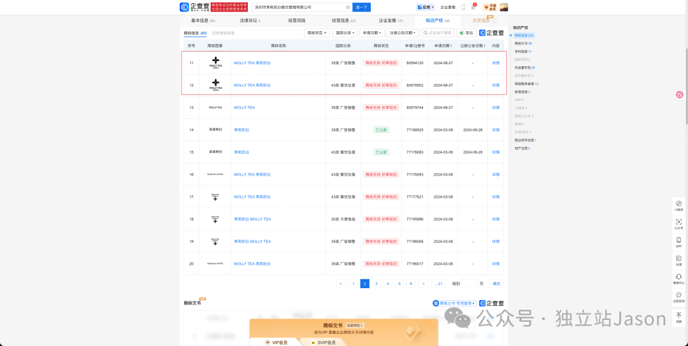Jump to 专利信息 11 in side navigation
The width and height of the screenshot is (688, 346).
click(523, 52)
